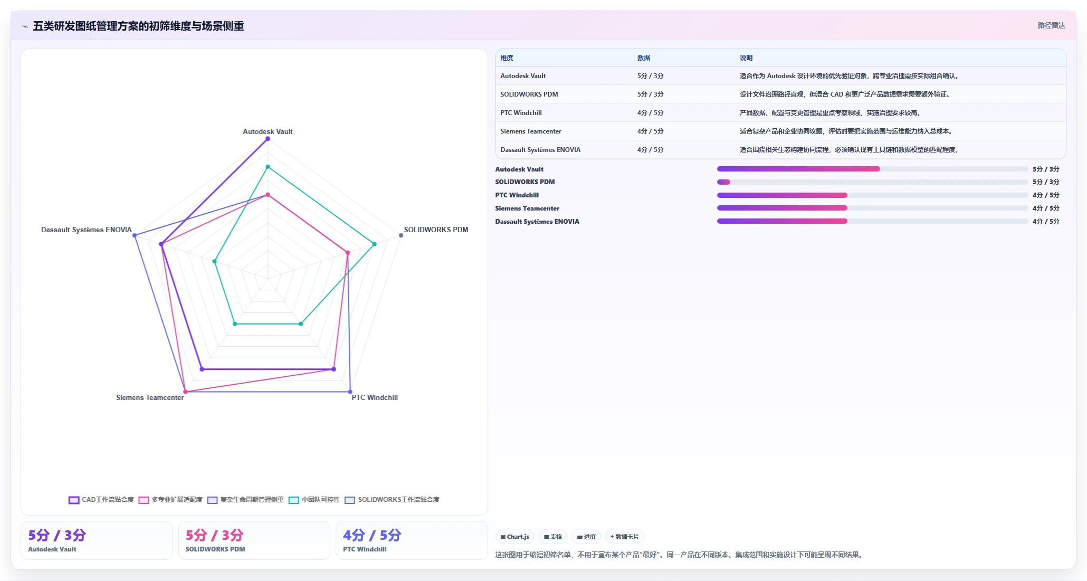The width and height of the screenshot is (1087, 581).
Task: Click the purple data point at Autodesk Vault axis
Action: (x=268, y=139)
